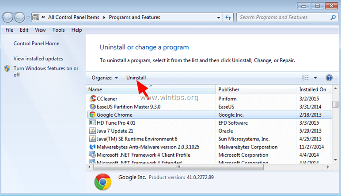Select the HD Tune Pro icon
This screenshot has height=196, width=341.
coord(93,122)
